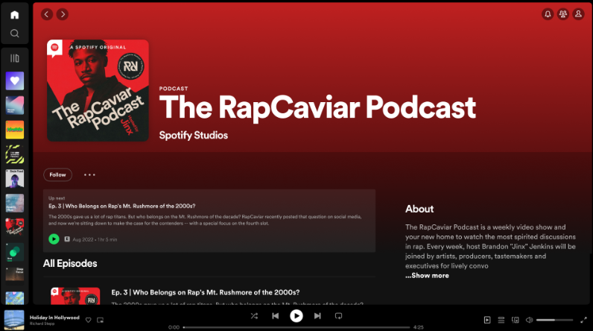Click elapsed time 0:00 label

174,327
